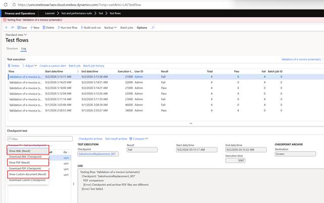Choose Show PDF (Result)

(x=28, y=163)
